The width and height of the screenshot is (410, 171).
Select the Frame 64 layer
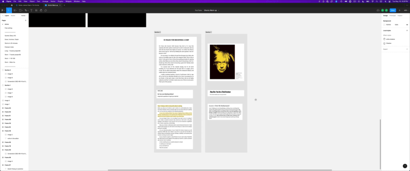pos(8,108)
